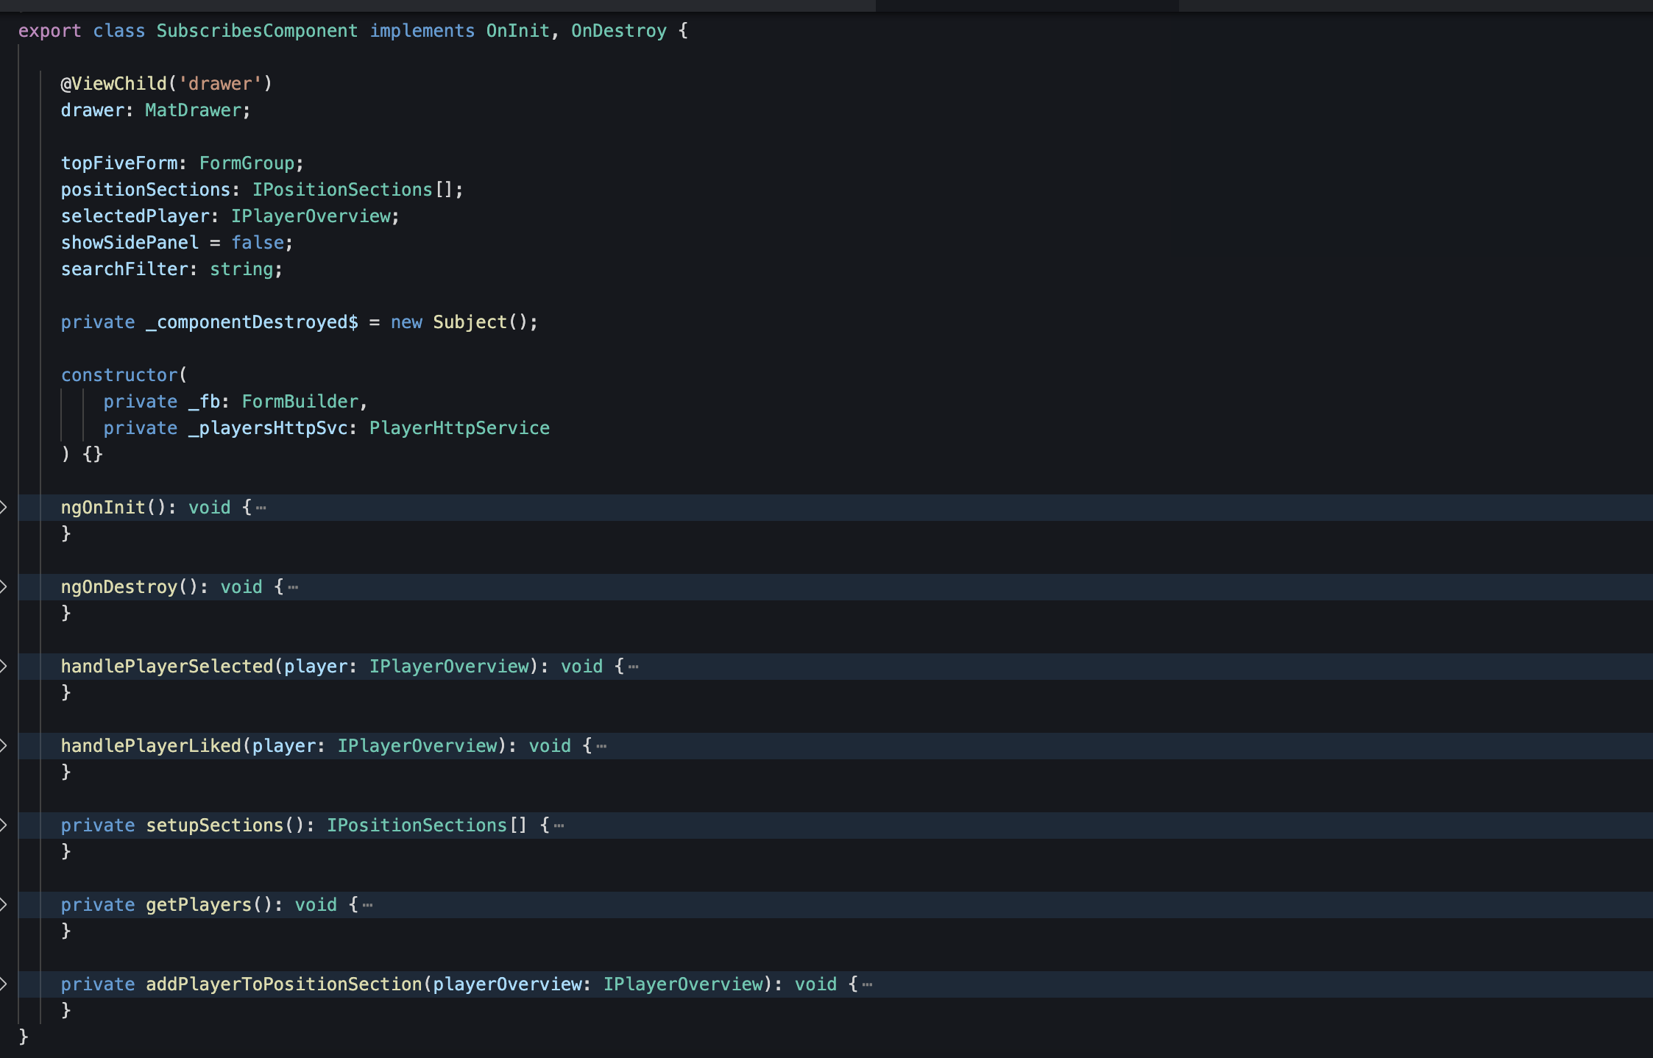
Task: Expand the folded ngOnDestroy method chevron
Action: pos(4,586)
